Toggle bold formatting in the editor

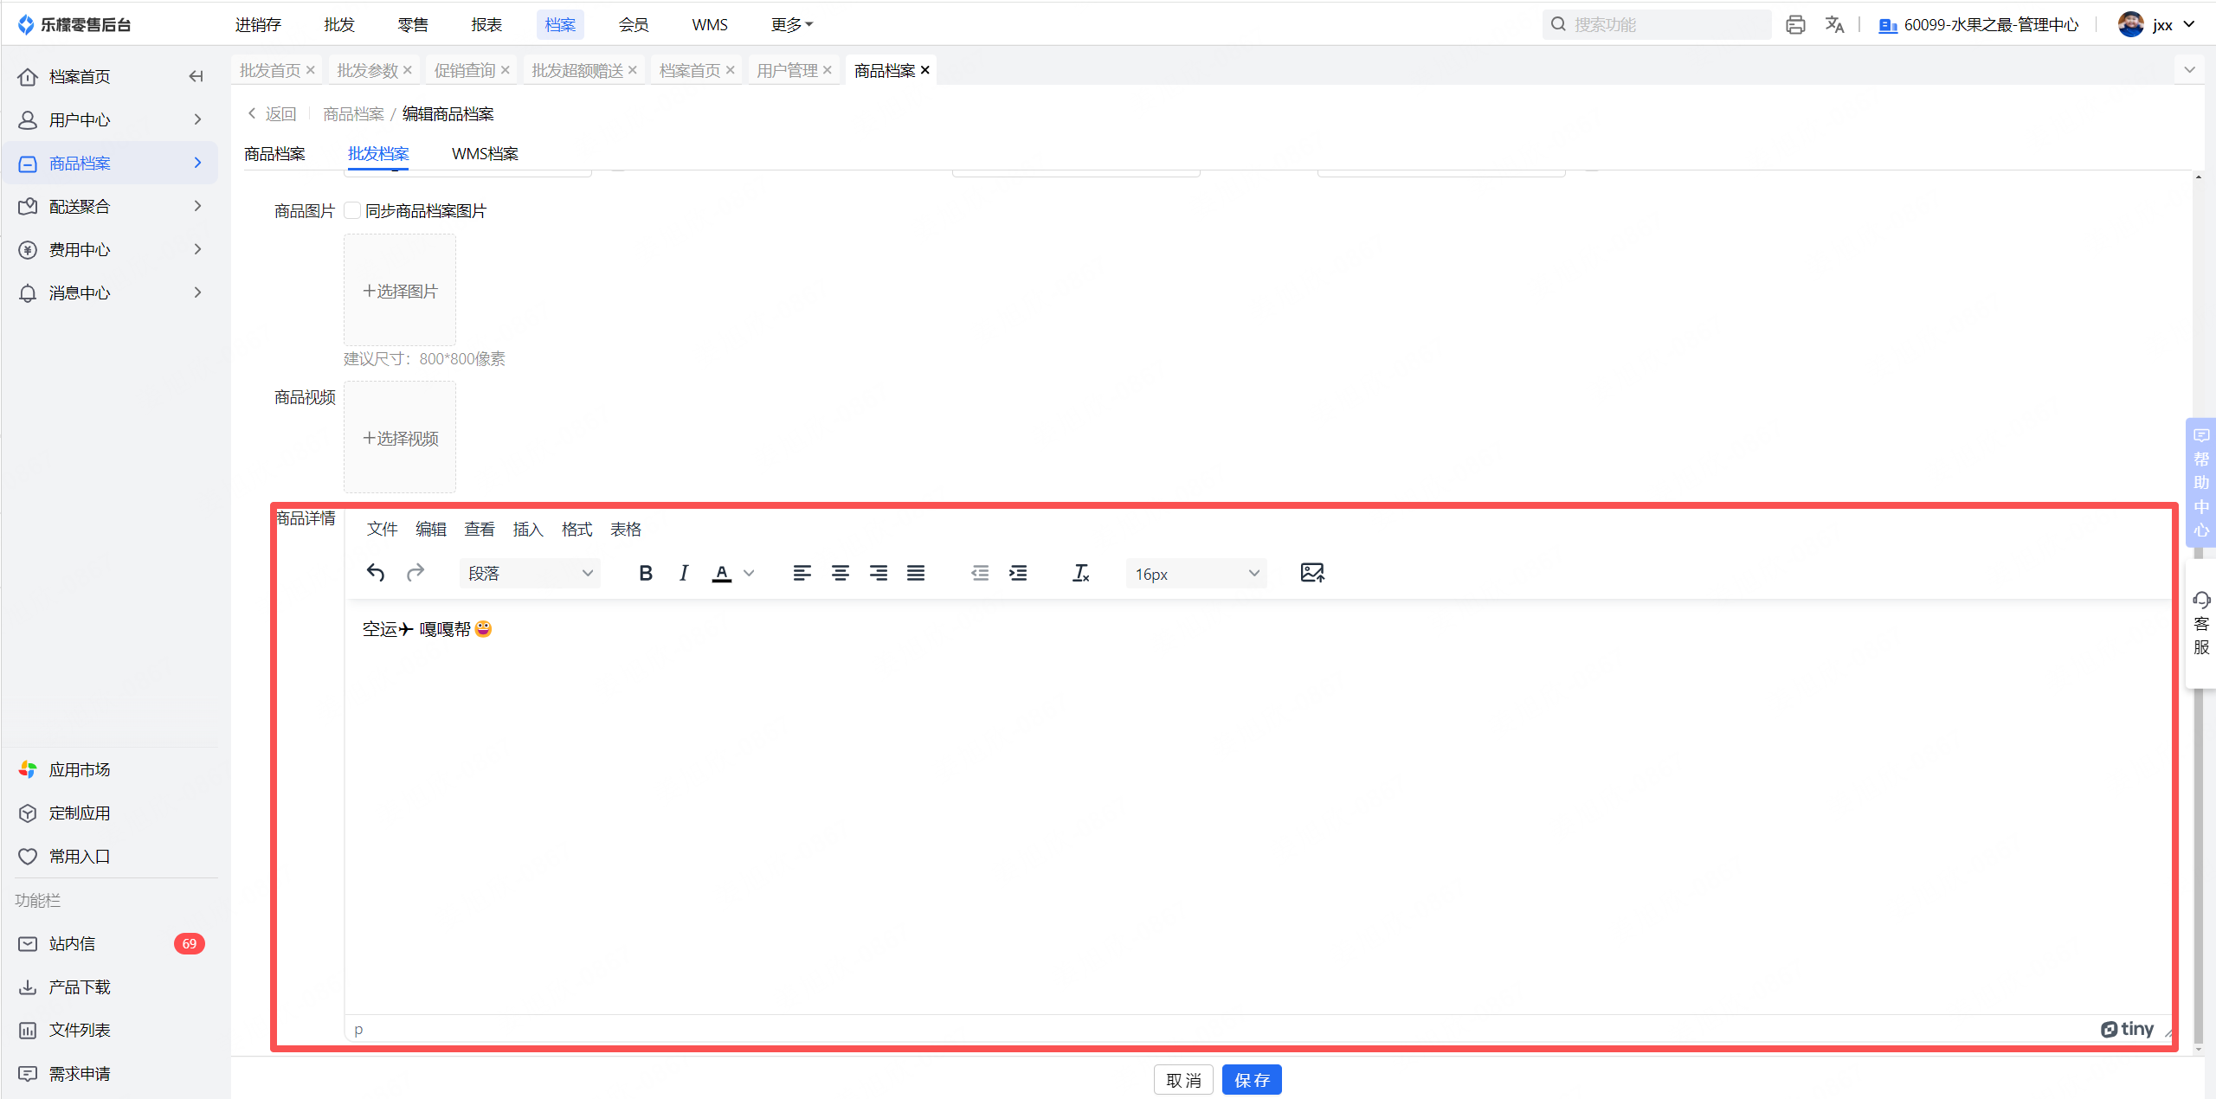coord(645,573)
